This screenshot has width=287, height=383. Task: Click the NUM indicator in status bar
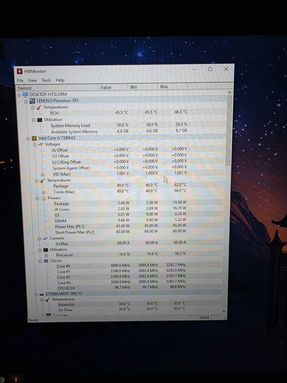[x=204, y=317]
